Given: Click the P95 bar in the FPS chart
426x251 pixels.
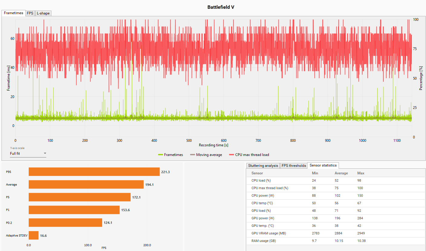Looking at the screenshot, I should pyautogui.click(x=94, y=172).
